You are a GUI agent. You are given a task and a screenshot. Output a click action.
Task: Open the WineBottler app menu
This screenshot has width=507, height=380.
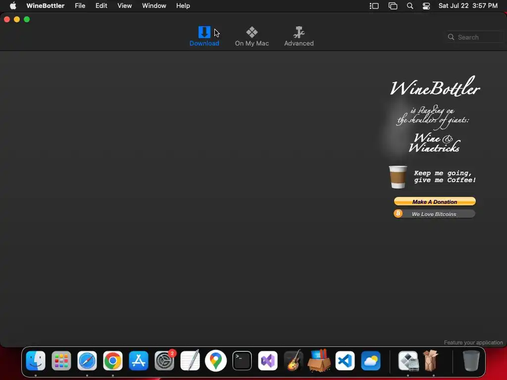tap(45, 6)
